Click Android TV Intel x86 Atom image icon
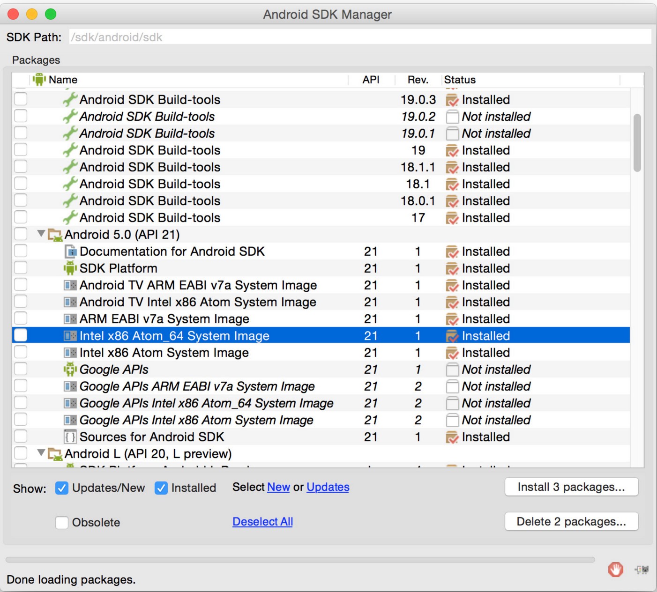 pos(70,302)
